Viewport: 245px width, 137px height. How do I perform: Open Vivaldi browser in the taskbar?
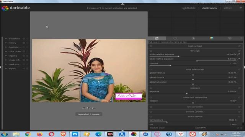[x=193, y=134]
